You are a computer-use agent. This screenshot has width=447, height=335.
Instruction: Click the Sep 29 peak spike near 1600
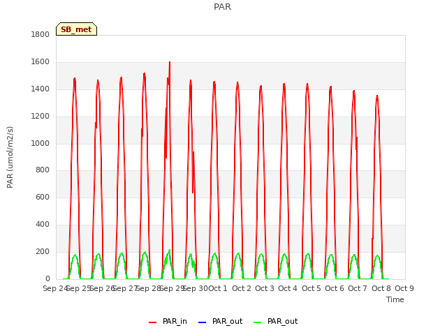170,63
